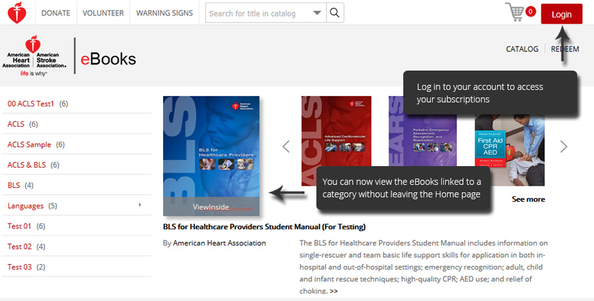Select the ACLS Sample category
Screen dimensions: 594x301
pos(29,144)
